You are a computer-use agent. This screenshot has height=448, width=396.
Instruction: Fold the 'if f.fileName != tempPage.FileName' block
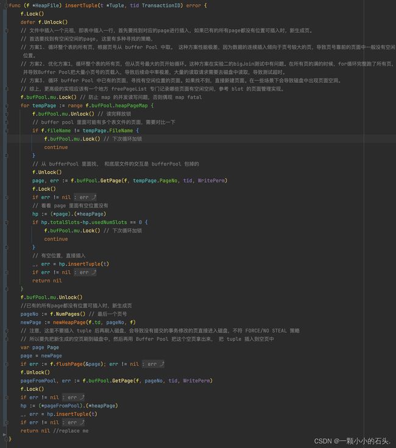pos(6,131)
